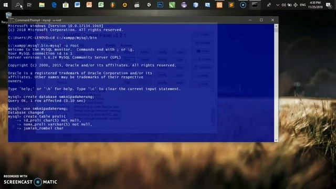This screenshot has width=336, height=189.
Task: Click the 'create database smkn1padaherang;' line
Action: [51, 97]
